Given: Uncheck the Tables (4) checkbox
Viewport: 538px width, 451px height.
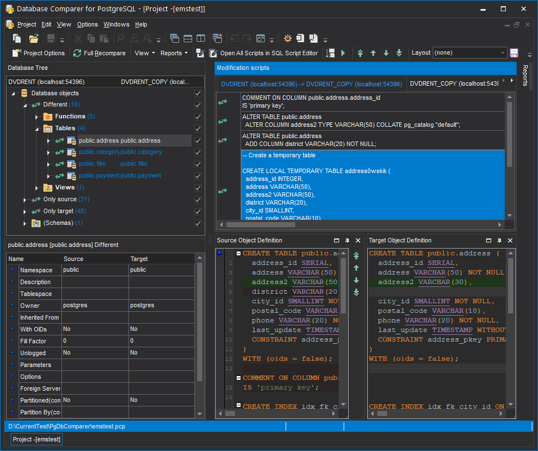Looking at the screenshot, I should tap(198, 129).
